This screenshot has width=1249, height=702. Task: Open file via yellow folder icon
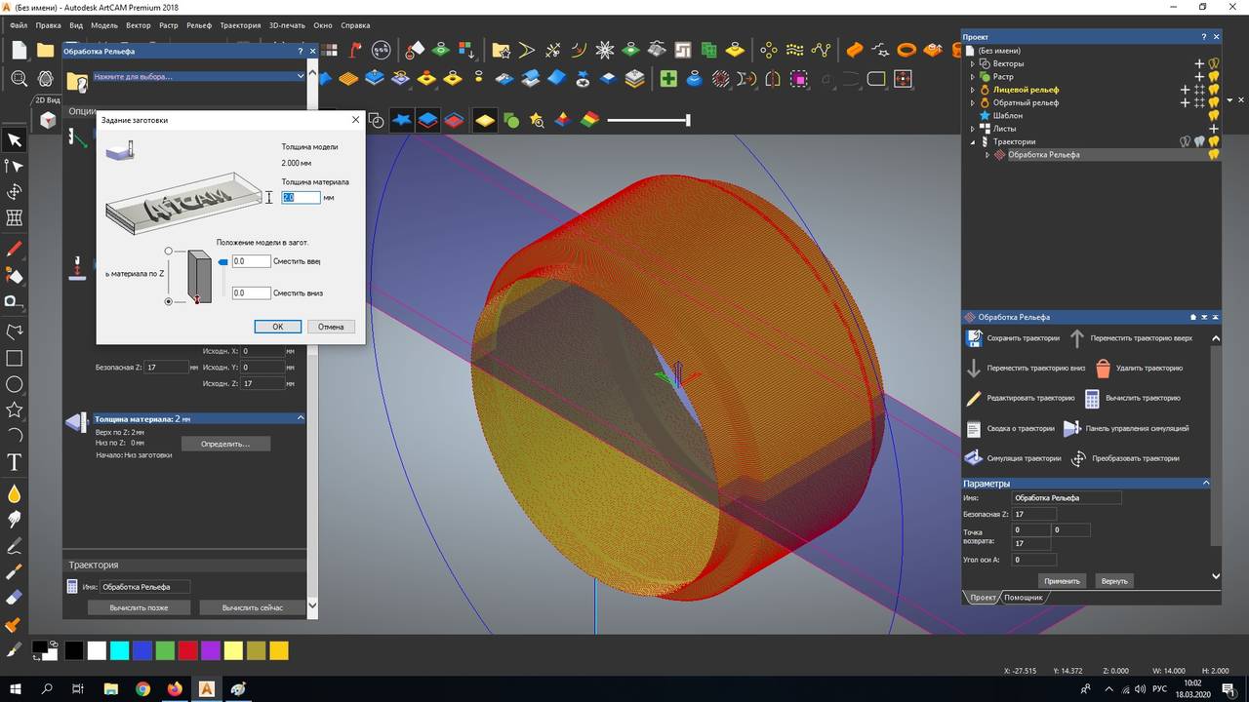pyautogui.click(x=45, y=50)
